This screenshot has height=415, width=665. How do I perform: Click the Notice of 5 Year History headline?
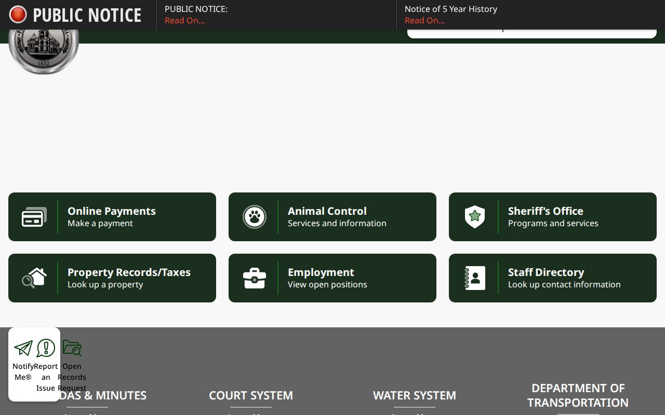(451, 9)
